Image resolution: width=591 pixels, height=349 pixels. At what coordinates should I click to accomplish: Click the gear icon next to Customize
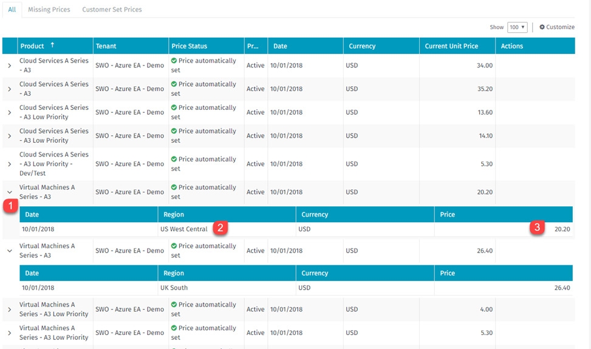pyautogui.click(x=542, y=27)
